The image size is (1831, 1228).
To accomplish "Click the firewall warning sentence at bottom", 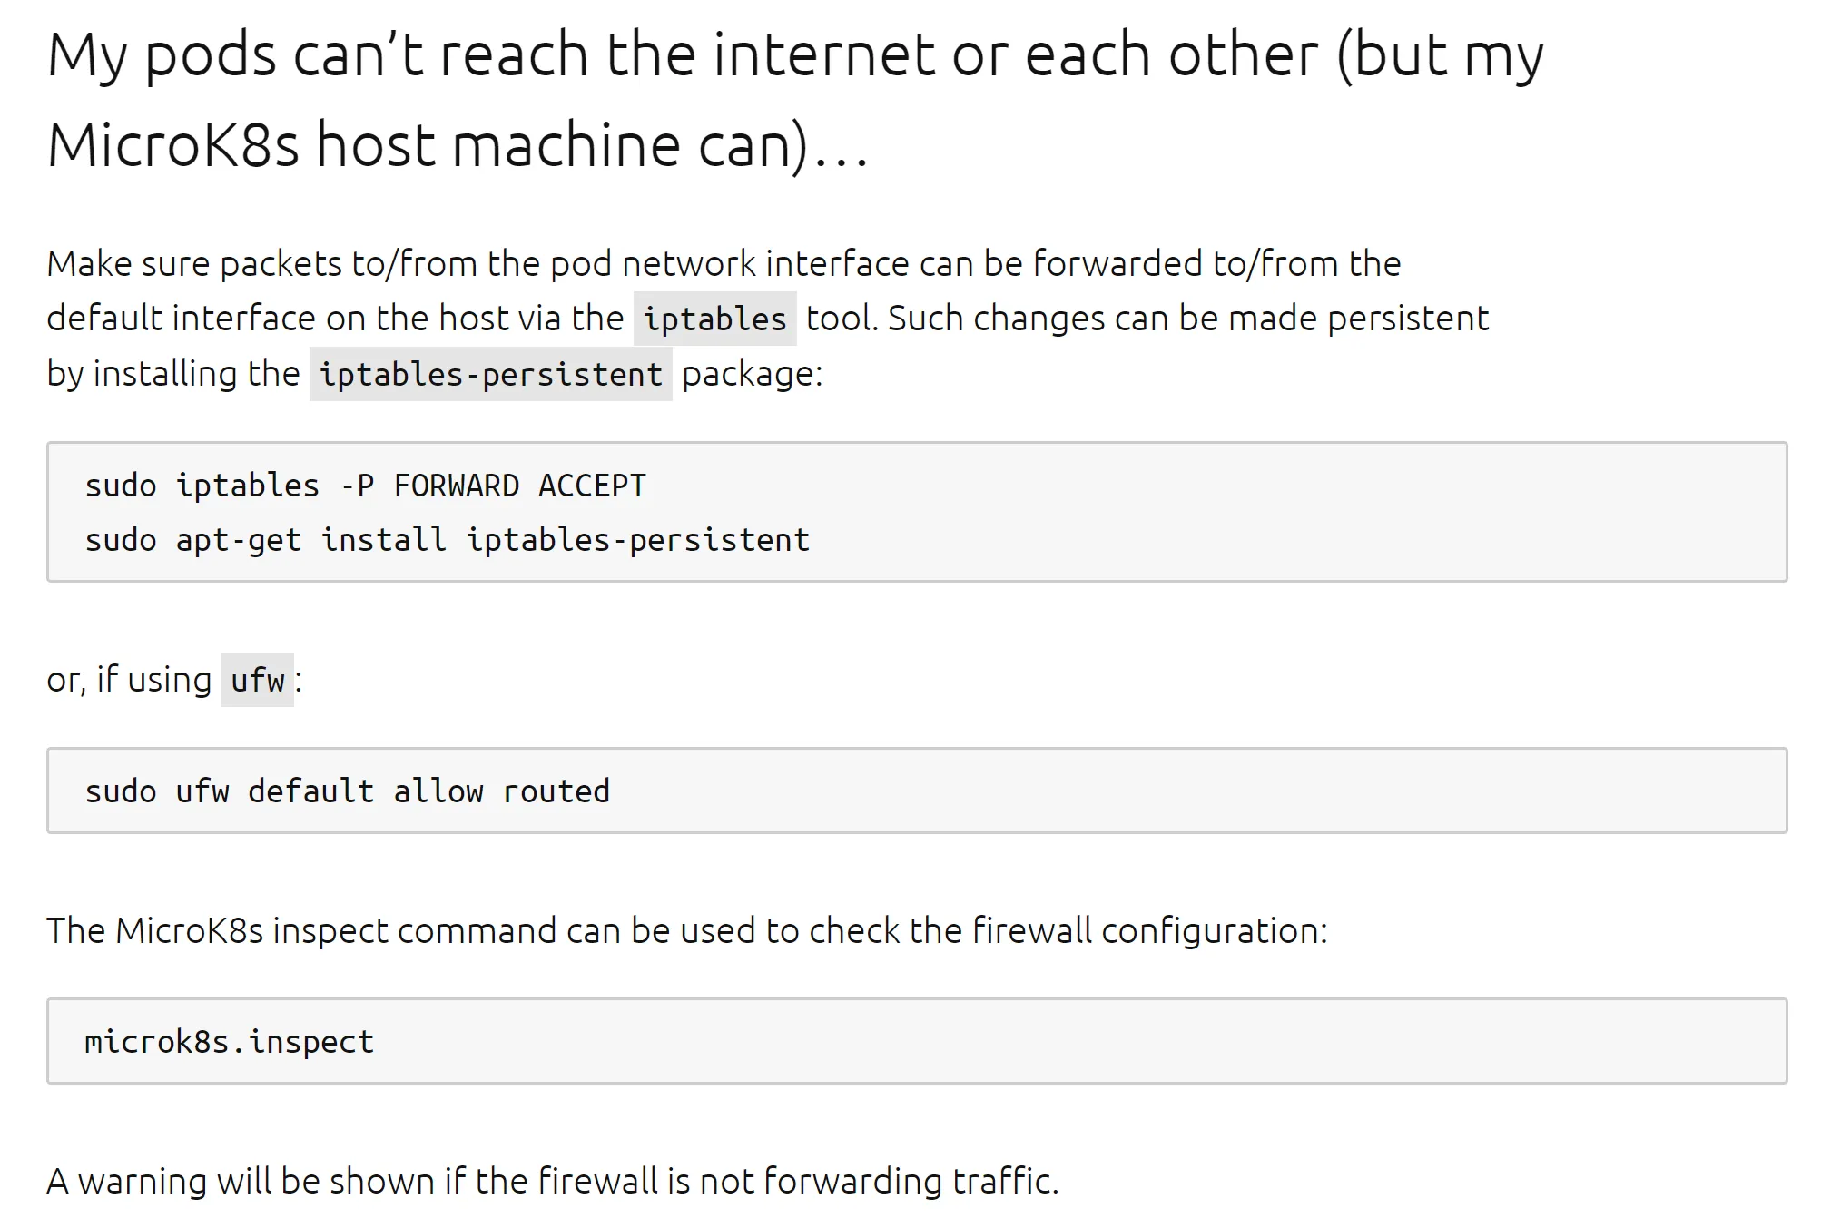I will (x=553, y=1182).
